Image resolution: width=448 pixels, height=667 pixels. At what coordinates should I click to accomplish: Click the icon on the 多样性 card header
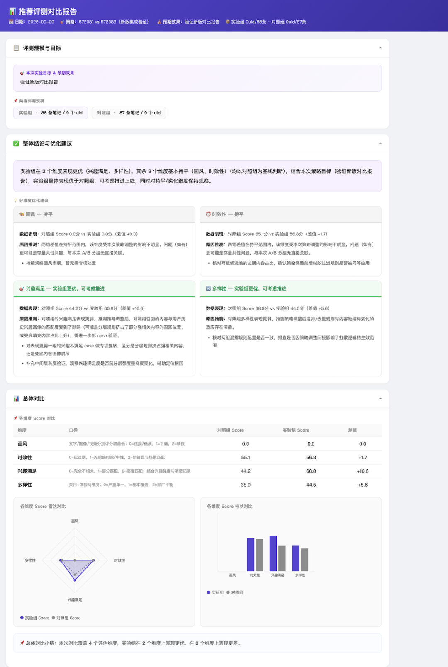click(x=208, y=289)
